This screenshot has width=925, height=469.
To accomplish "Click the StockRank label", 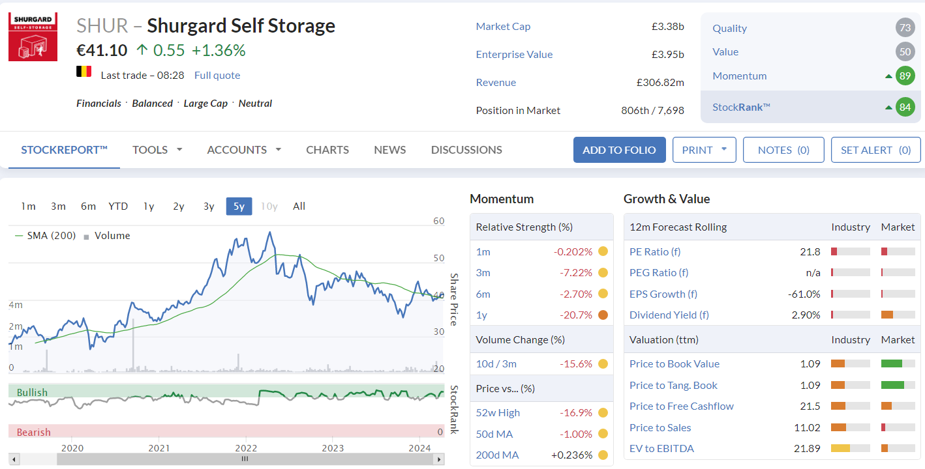I will click(741, 107).
